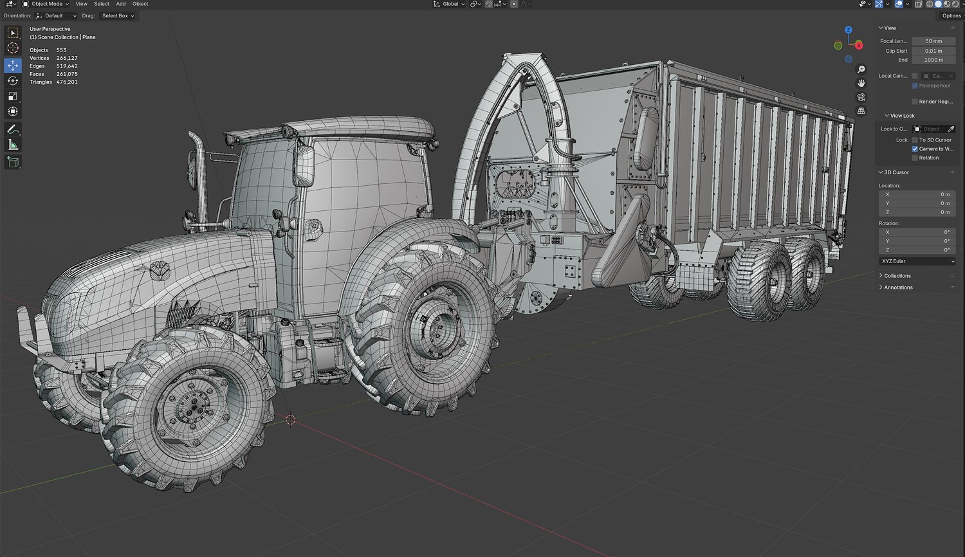Activate the Transform tool
This screenshot has width=965, height=557.
tap(13, 112)
